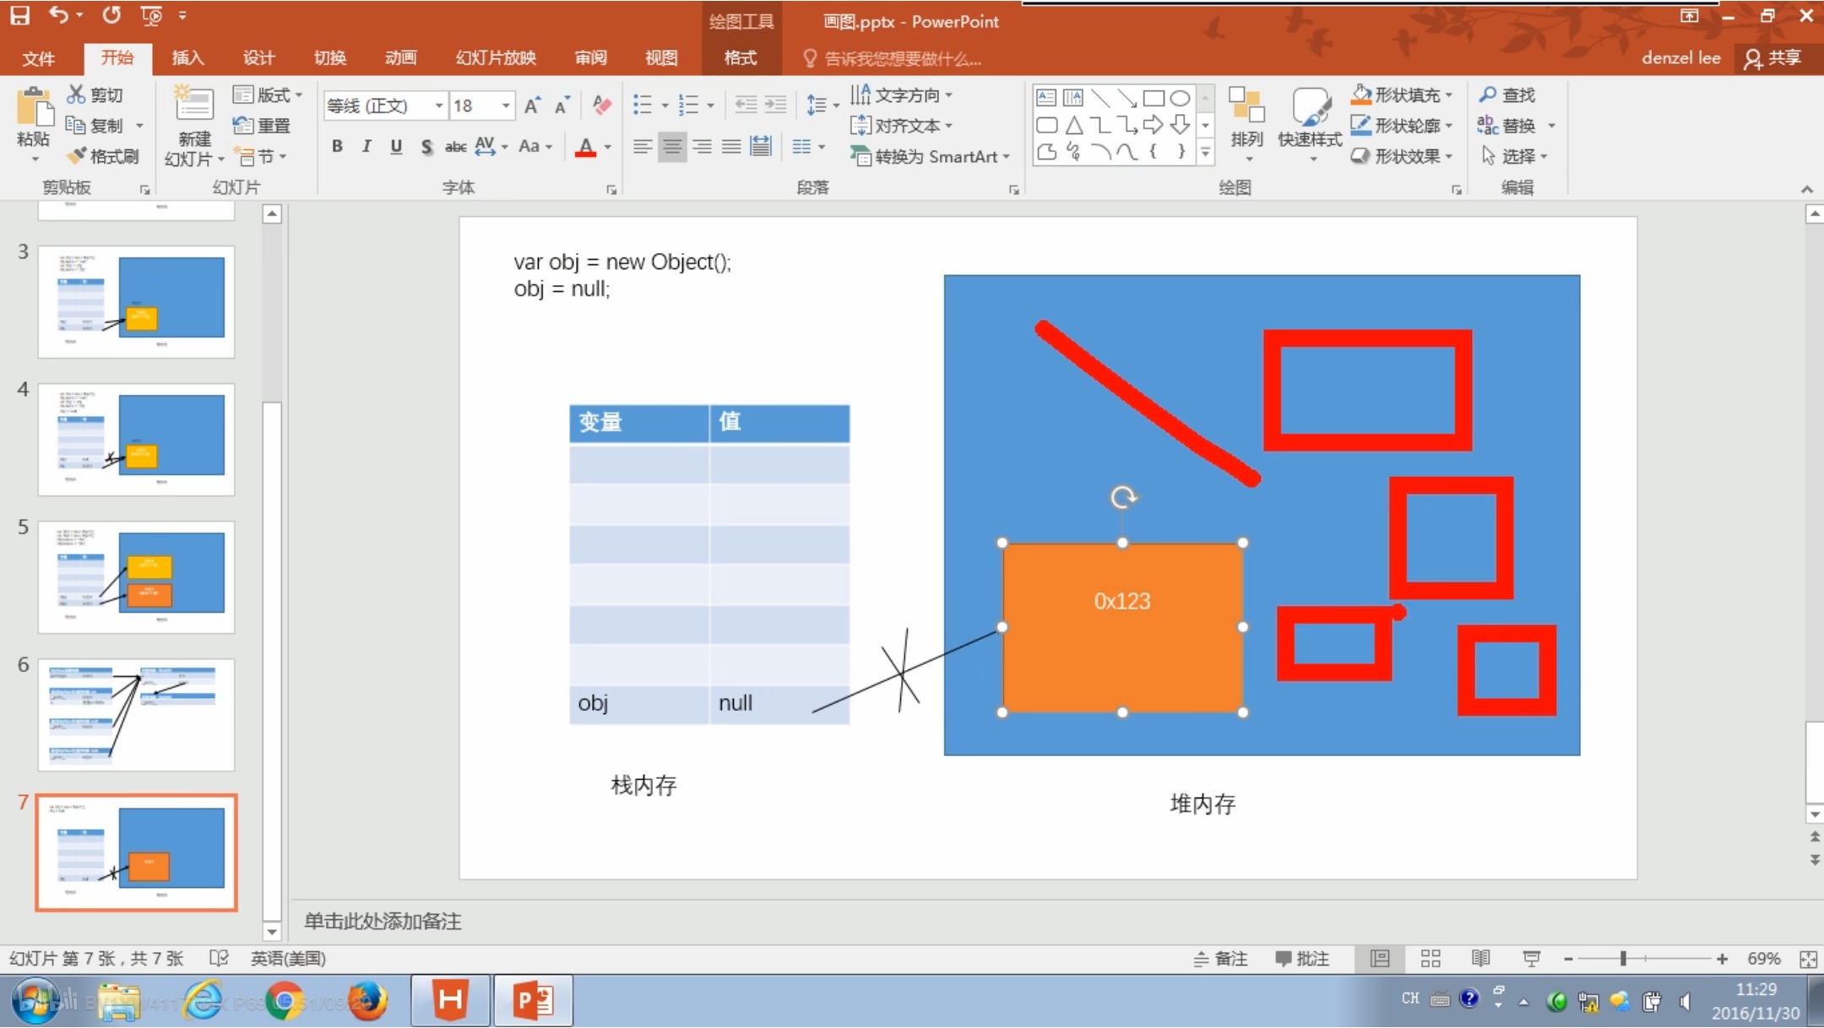Fit slide to current window icon
The width and height of the screenshot is (1824, 1028).
click(x=1808, y=959)
